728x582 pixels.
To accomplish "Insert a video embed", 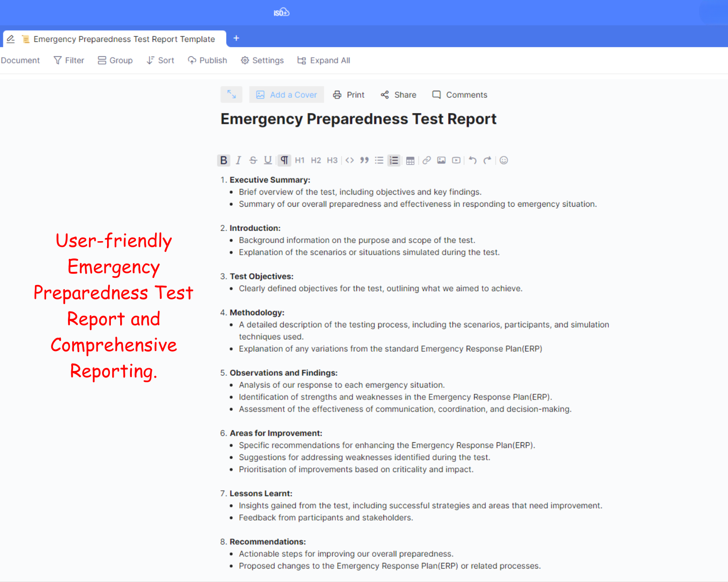I will [x=456, y=161].
